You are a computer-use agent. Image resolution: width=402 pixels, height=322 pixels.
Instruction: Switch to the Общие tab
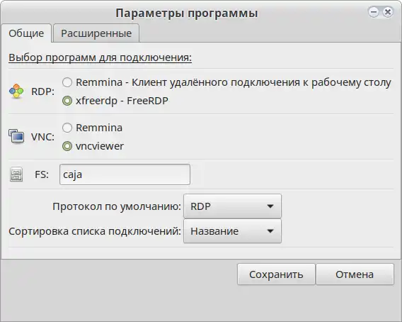[26, 33]
